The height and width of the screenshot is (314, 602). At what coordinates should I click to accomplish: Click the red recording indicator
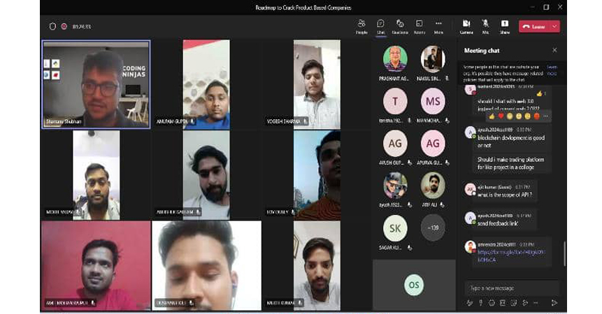click(x=64, y=27)
